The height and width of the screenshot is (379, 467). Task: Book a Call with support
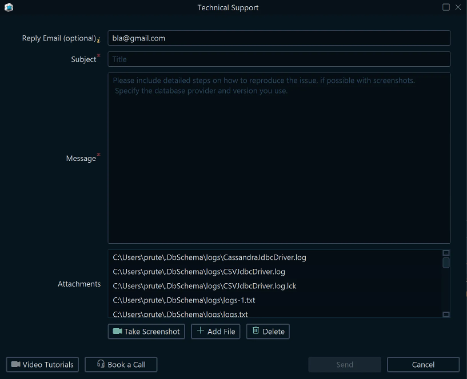[121, 364]
